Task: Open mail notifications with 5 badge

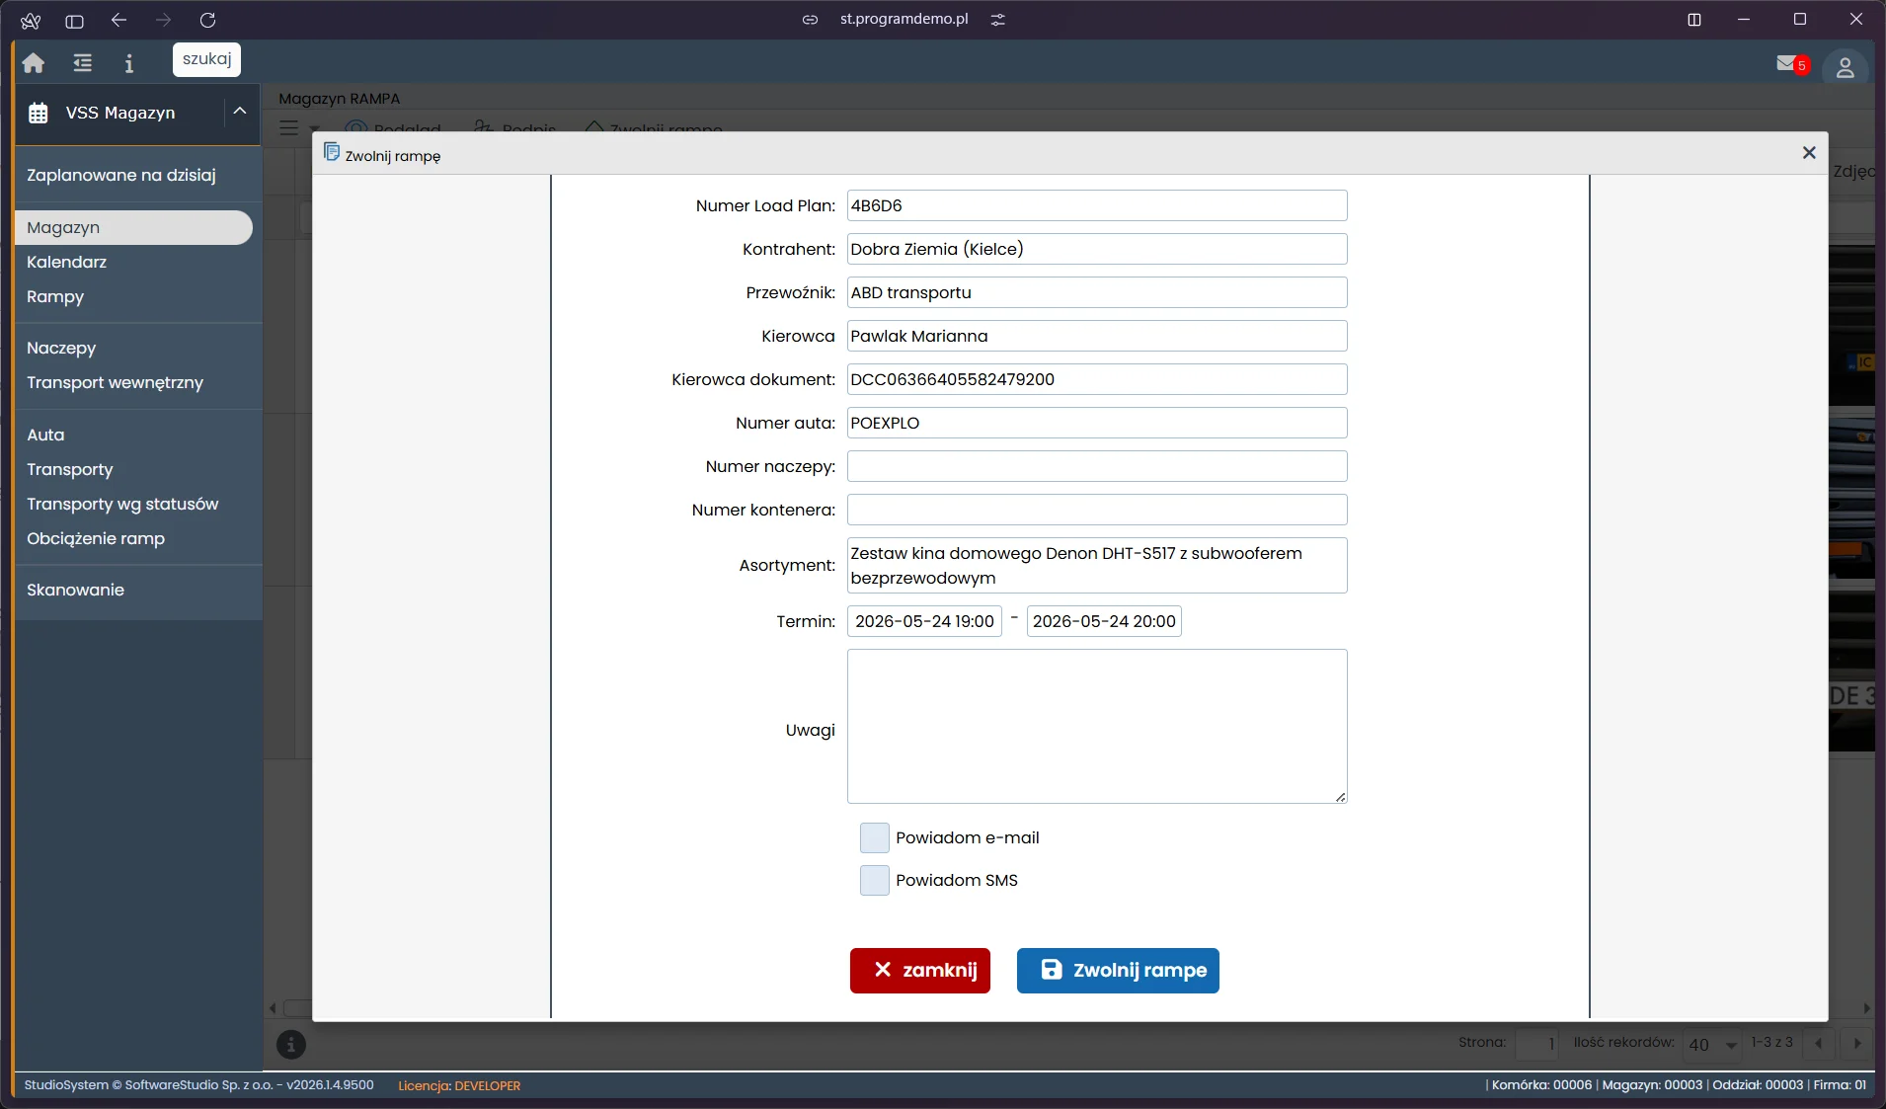Action: (x=1791, y=64)
